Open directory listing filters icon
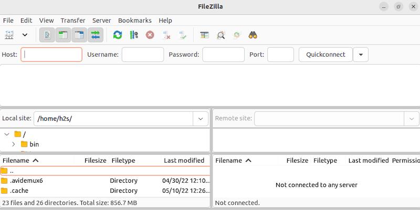Screen dimensions: 420x210 tap(205, 35)
